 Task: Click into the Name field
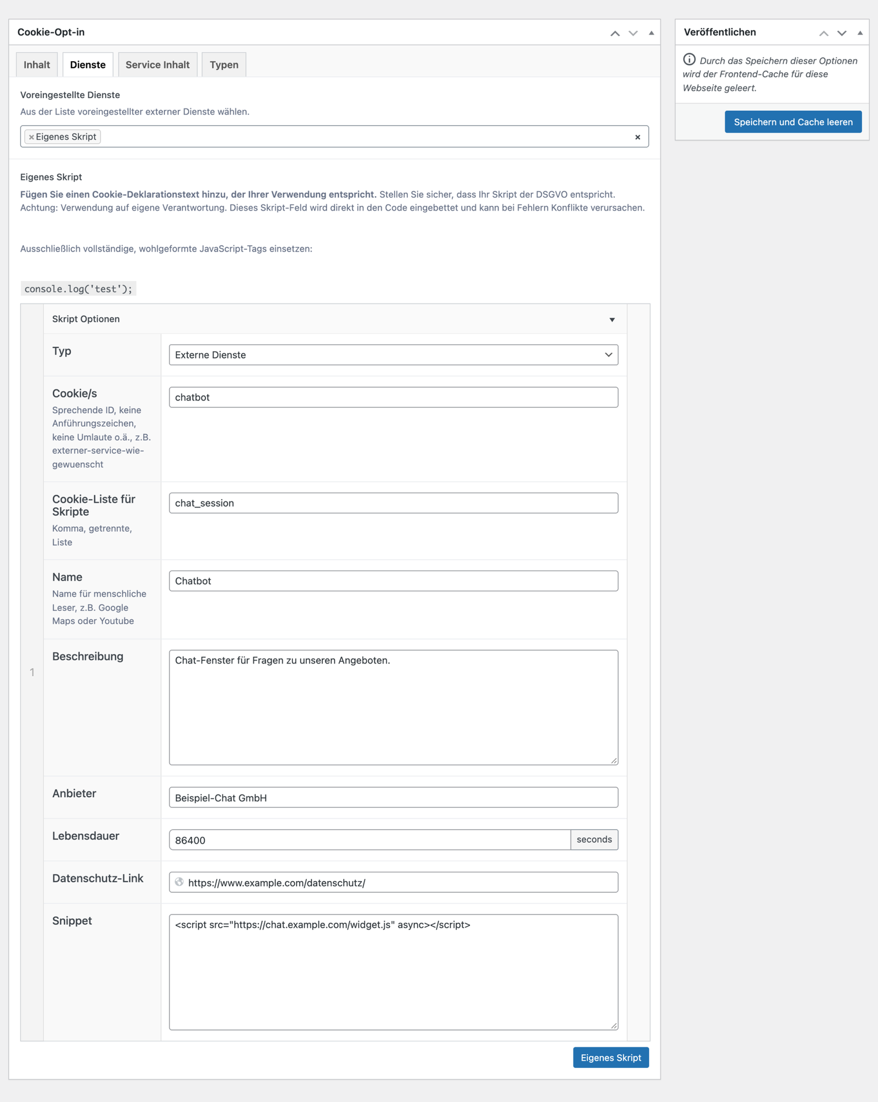point(393,581)
